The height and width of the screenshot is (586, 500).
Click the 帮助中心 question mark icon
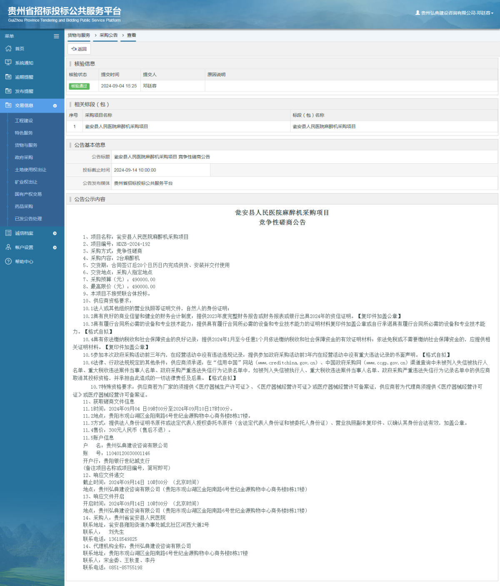tap(8, 261)
